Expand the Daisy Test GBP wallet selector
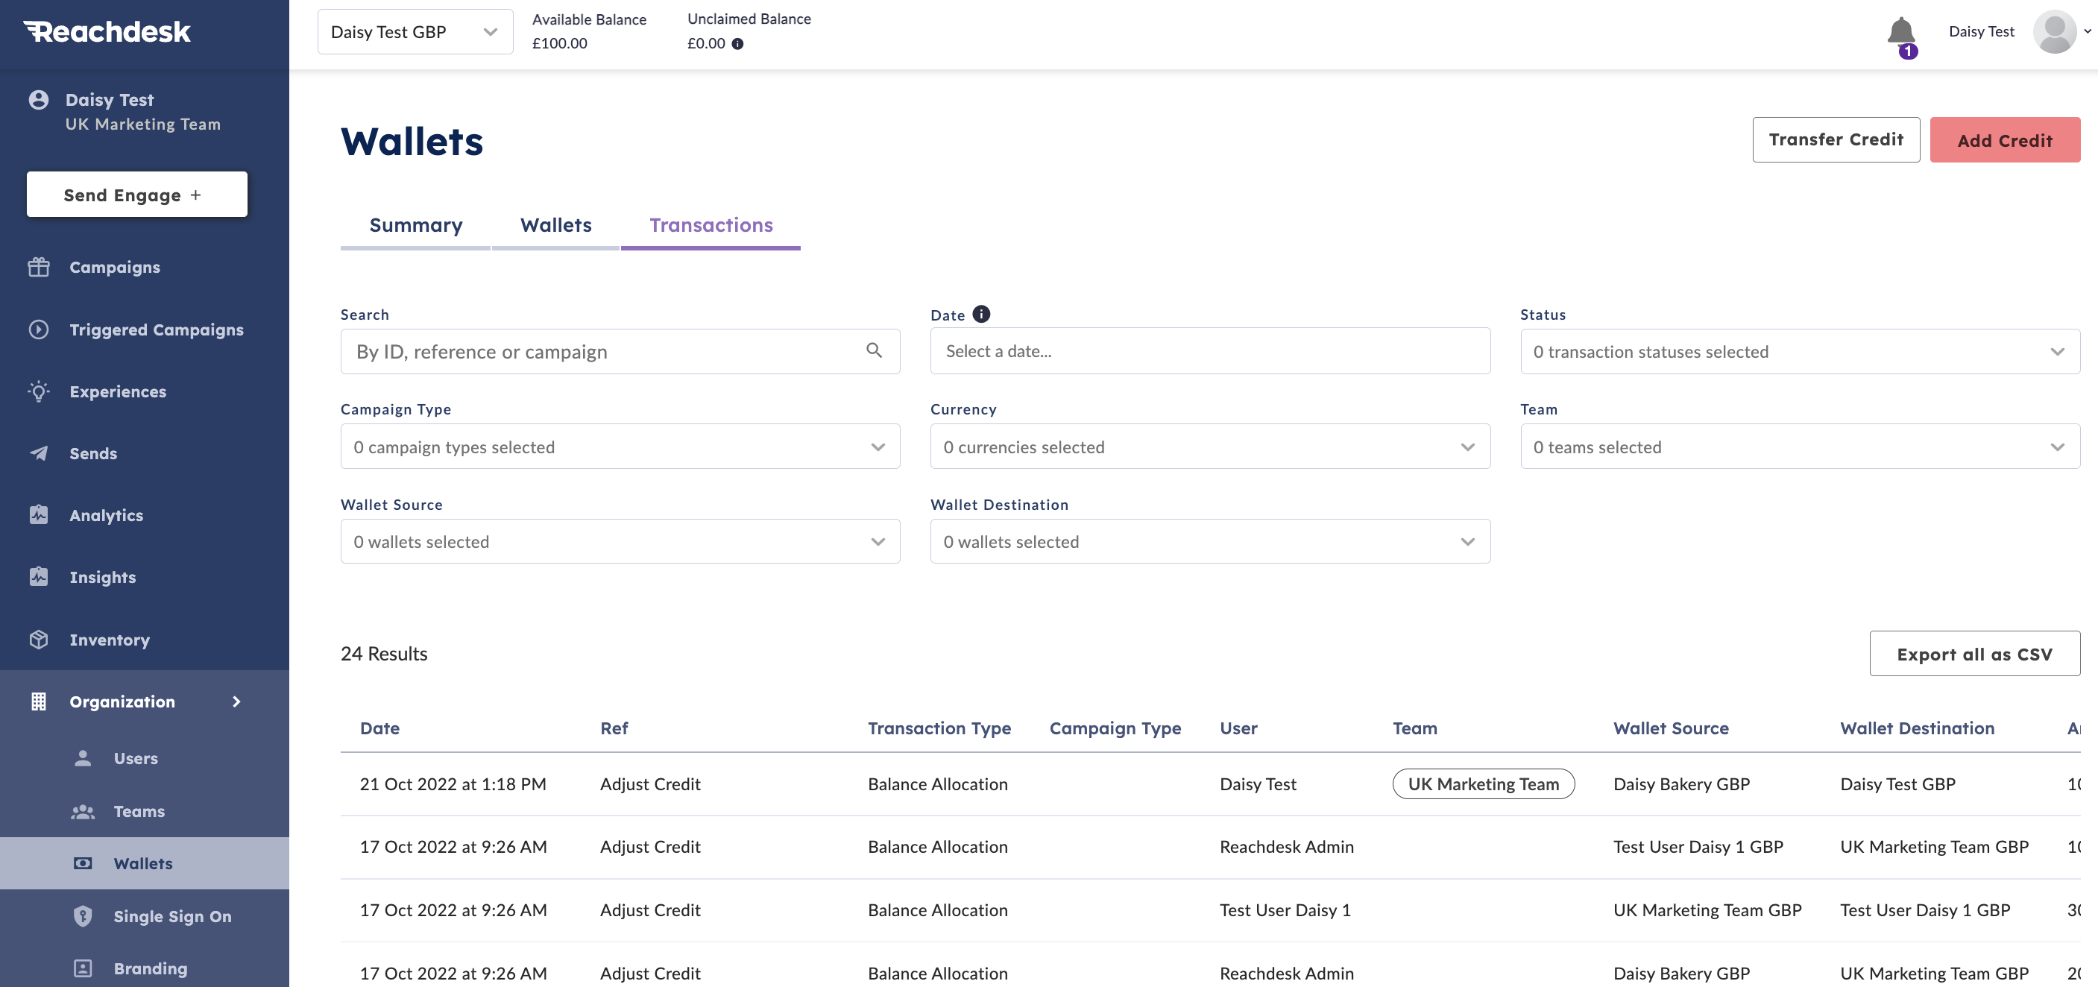 pos(415,32)
